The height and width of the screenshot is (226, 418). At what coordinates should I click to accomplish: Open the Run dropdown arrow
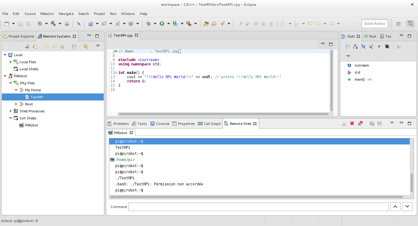tap(169, 24)
